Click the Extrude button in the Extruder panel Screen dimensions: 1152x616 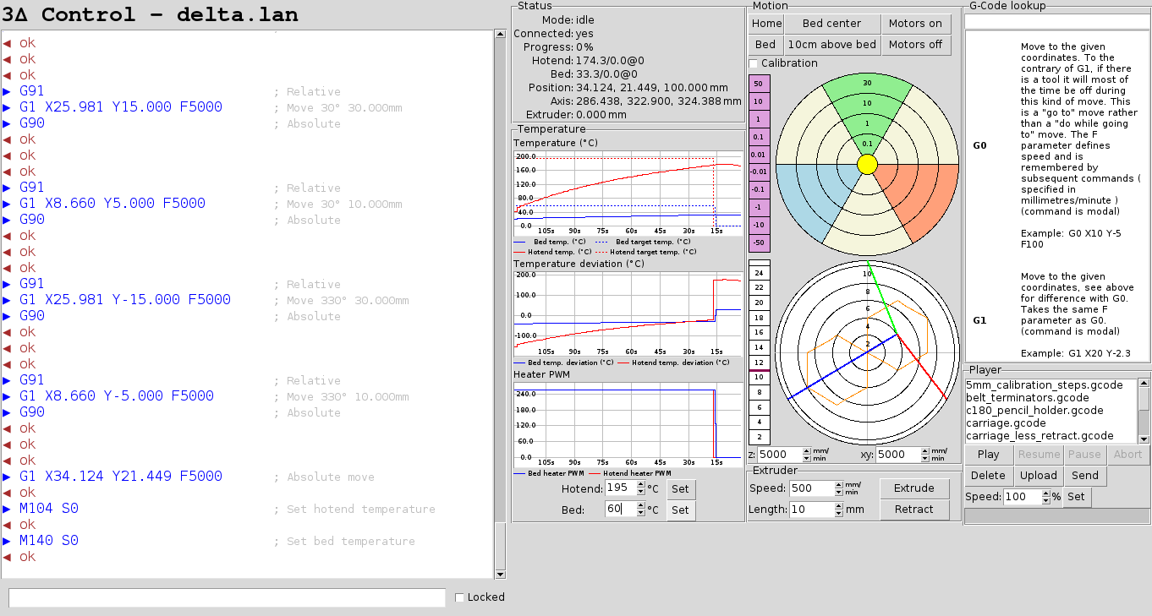coord(914,488)
